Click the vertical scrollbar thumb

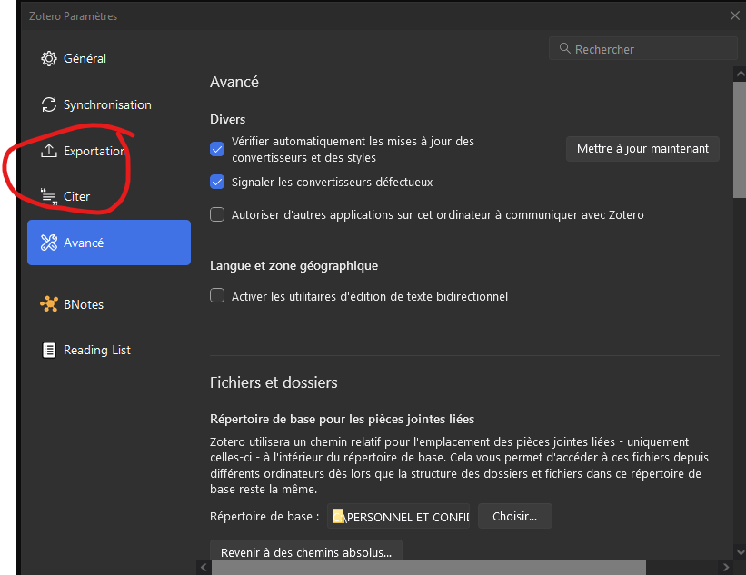tap(740, 140)
